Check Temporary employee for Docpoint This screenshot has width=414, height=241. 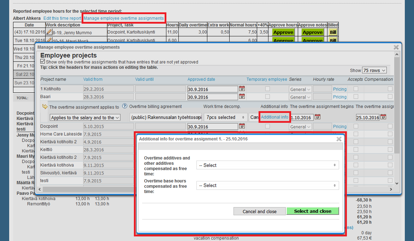click(x=267, y=126)
